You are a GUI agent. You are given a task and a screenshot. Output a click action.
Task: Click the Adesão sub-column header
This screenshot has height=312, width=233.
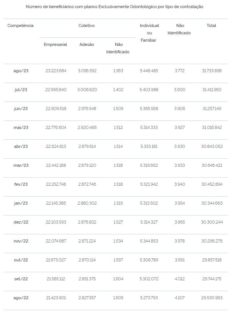87,44
